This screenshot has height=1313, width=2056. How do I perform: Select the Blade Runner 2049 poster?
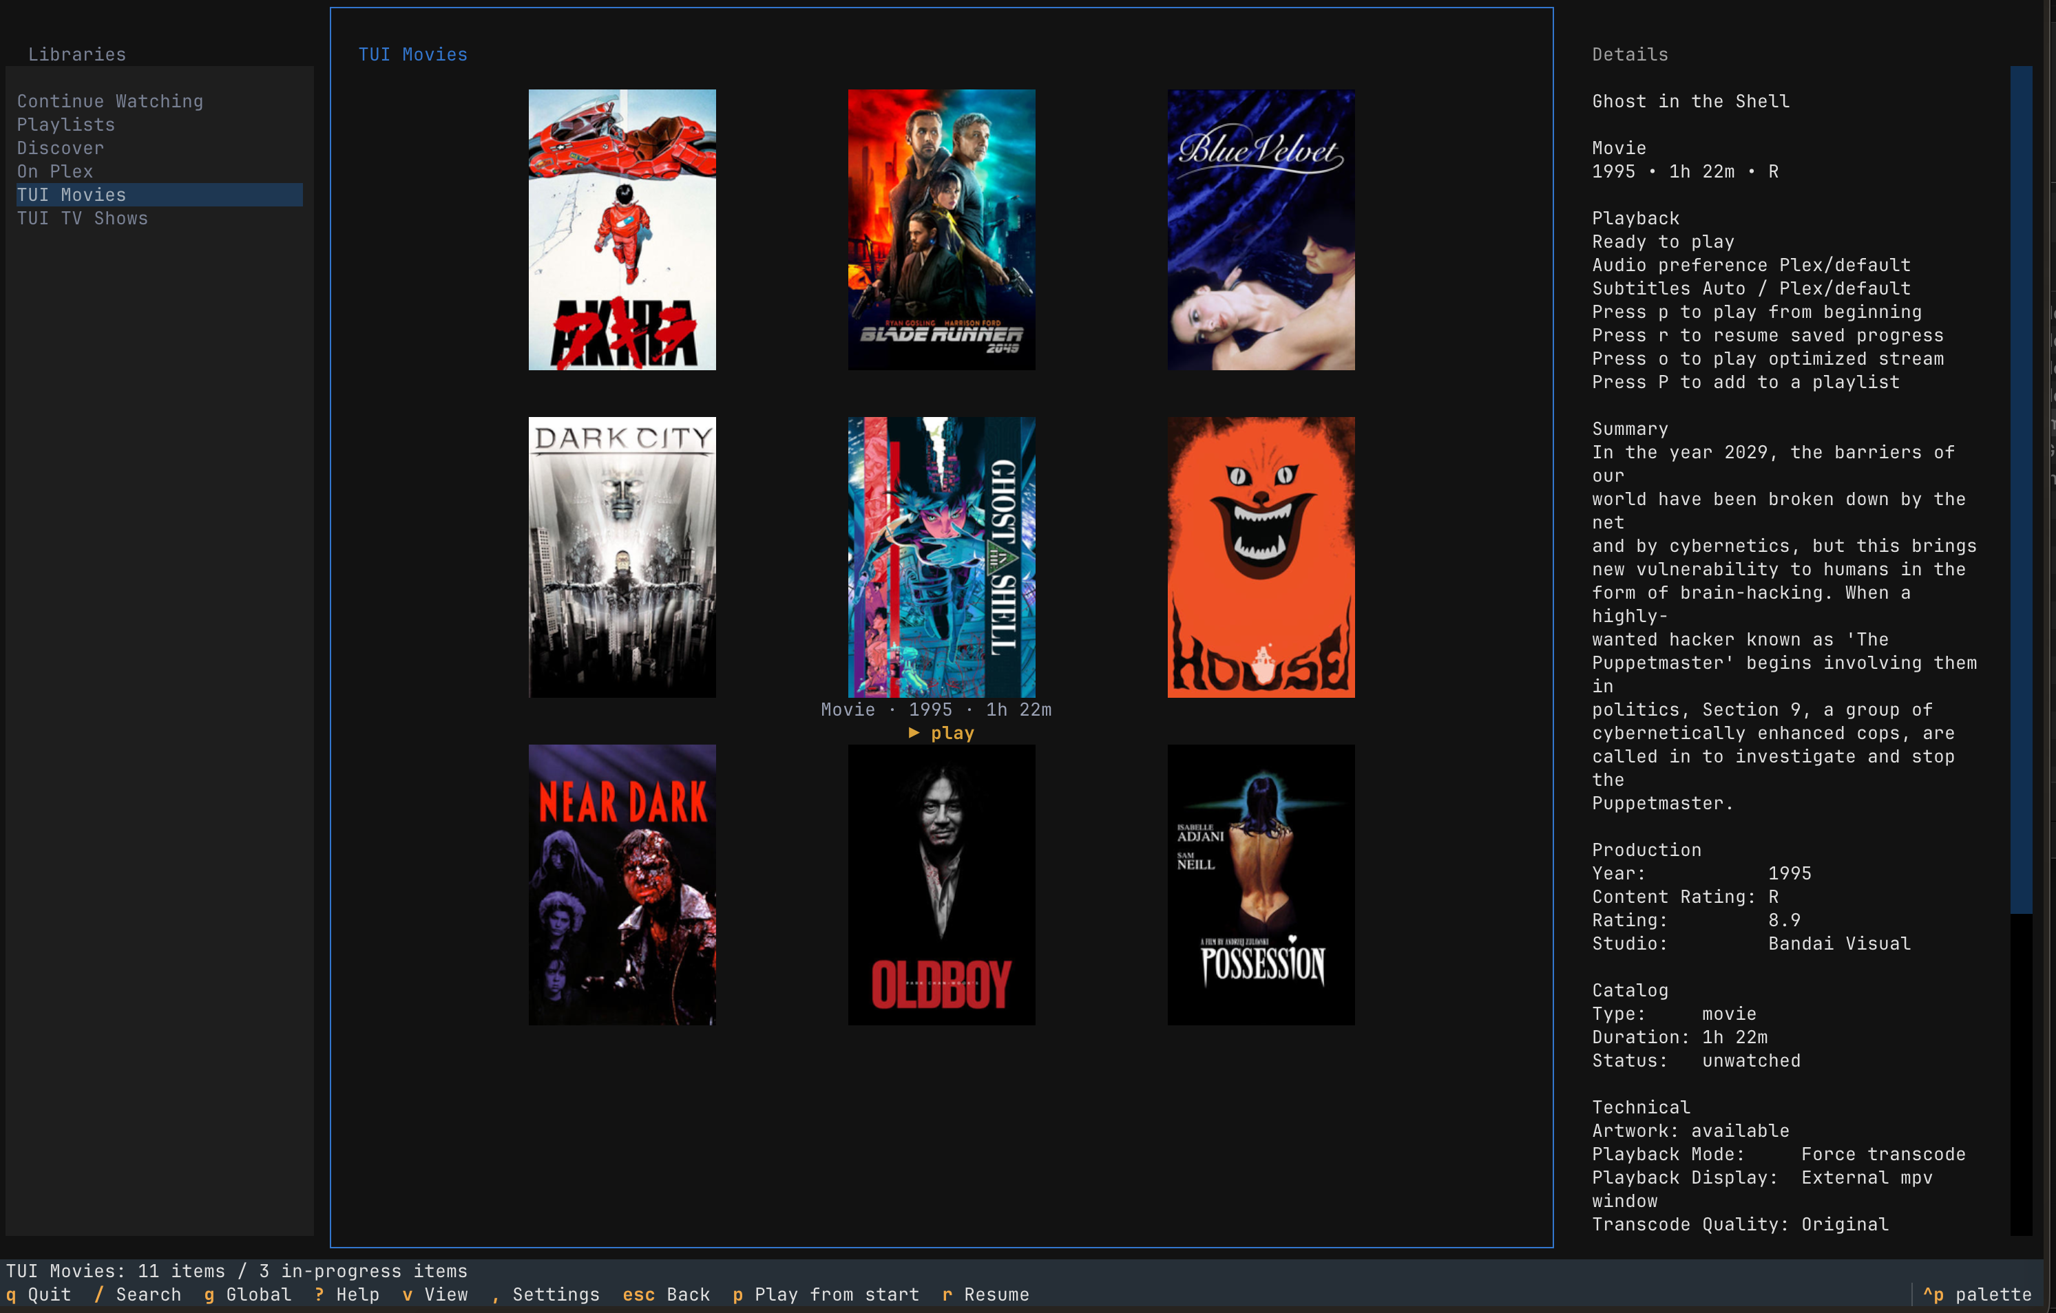click(941, 229)
